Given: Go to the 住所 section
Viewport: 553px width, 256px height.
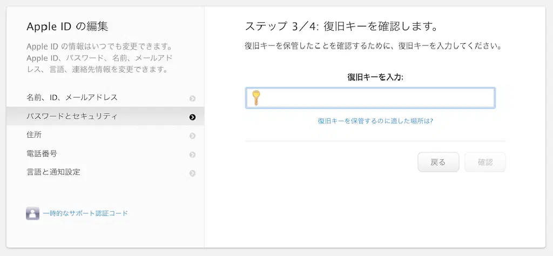Looking at the screenshot, I should coord(34,135).
